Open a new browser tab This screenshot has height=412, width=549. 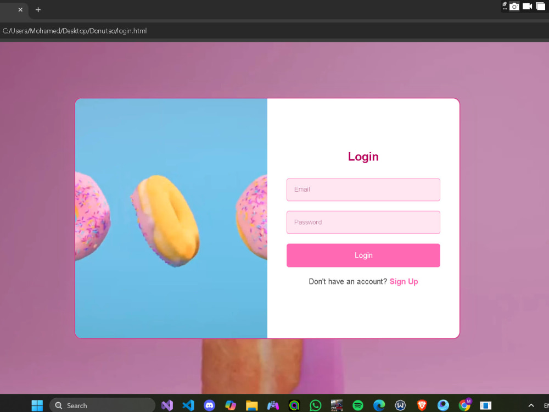click(38, 10)
